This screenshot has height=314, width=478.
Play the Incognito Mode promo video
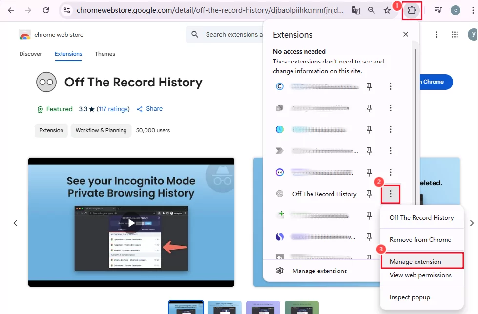[131, 223]
